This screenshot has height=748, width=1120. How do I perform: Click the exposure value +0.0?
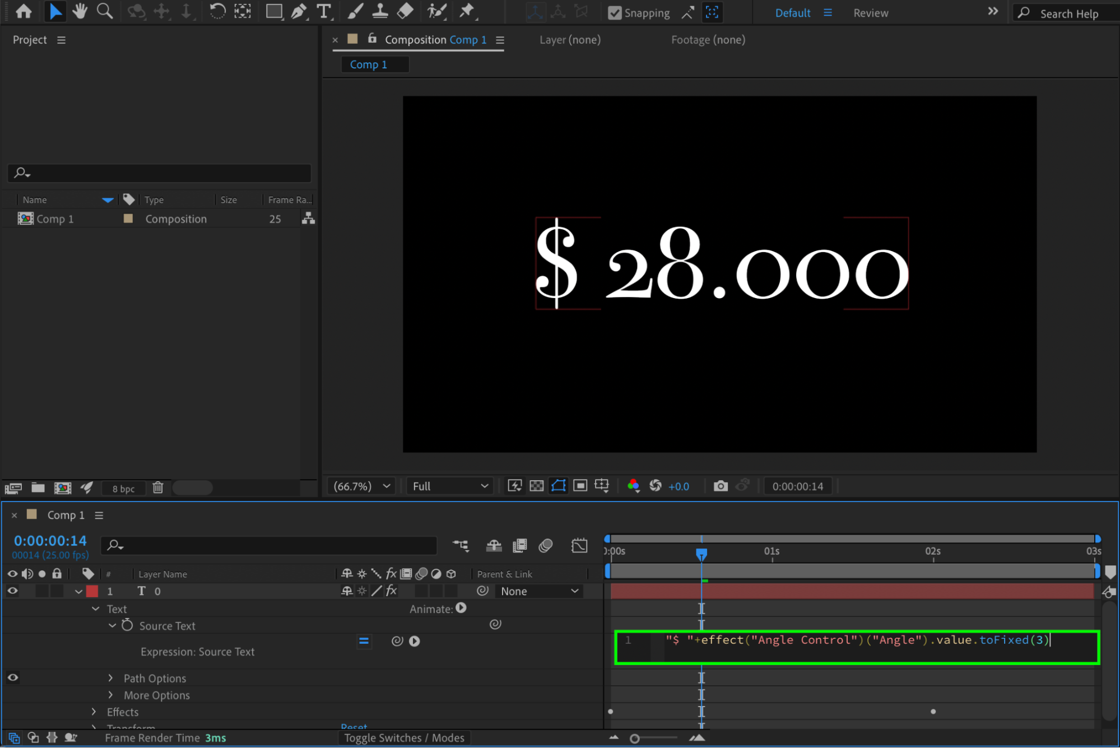coord(678,486)
